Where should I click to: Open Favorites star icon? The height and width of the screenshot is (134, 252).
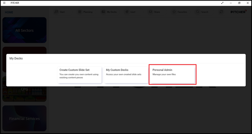click(x=174, y=12)
